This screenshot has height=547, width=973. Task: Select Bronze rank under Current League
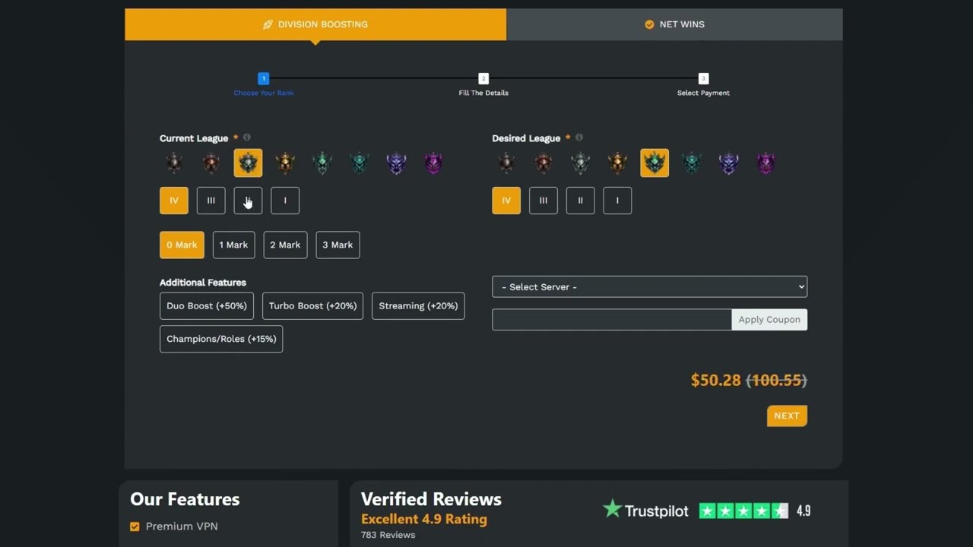[211, 163]
